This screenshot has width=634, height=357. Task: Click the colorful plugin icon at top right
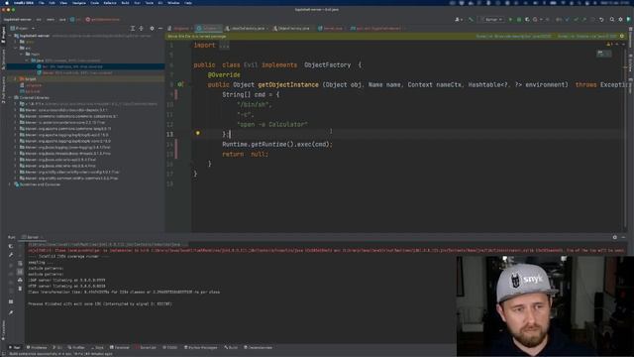click(x=629, y=20)
